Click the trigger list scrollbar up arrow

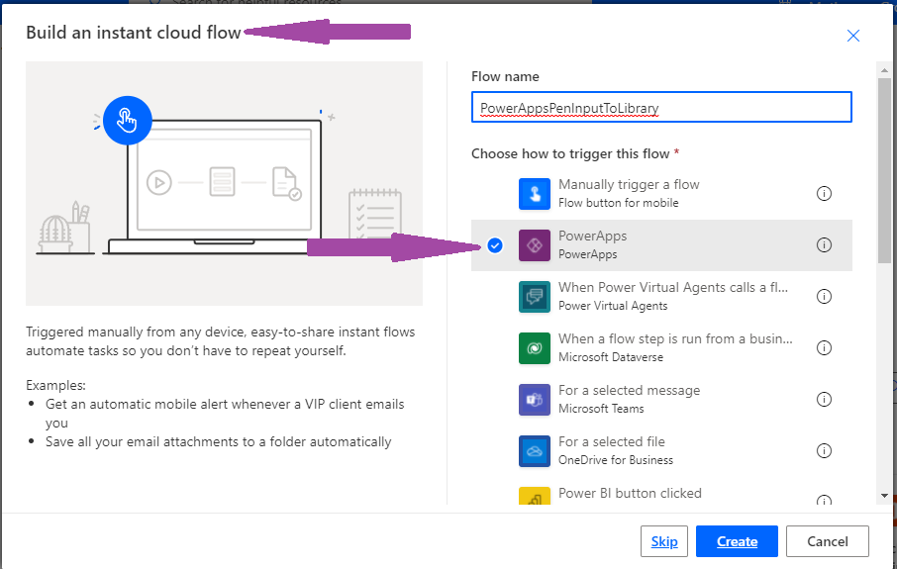(884, 70)
